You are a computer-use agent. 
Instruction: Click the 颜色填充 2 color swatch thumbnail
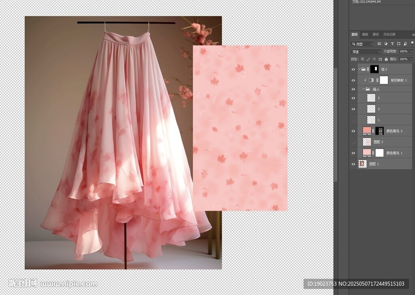pos(367,131)
